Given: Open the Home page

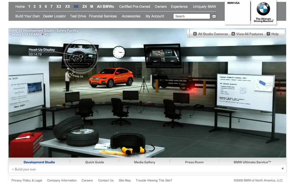Looking at the screenshot, I should coord(20,7).
